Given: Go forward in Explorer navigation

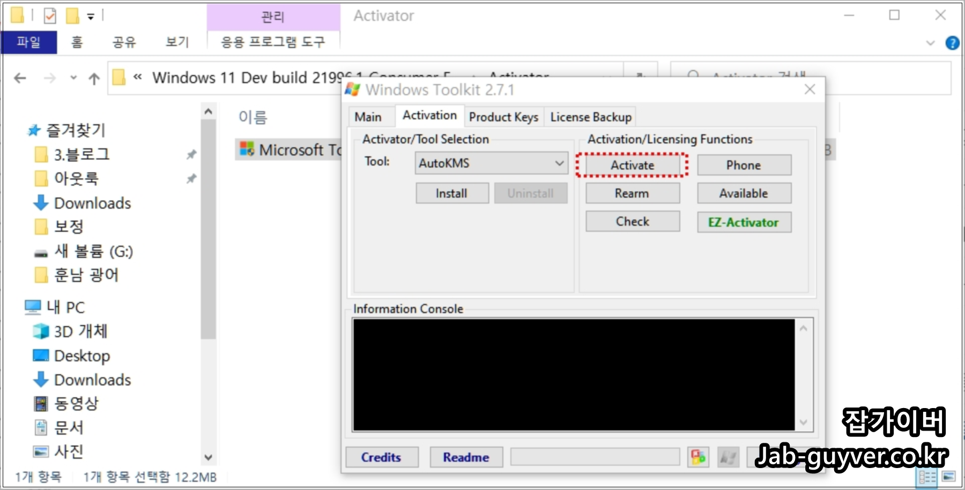Looking at the screenshot, I should click(x=50, y=79).
